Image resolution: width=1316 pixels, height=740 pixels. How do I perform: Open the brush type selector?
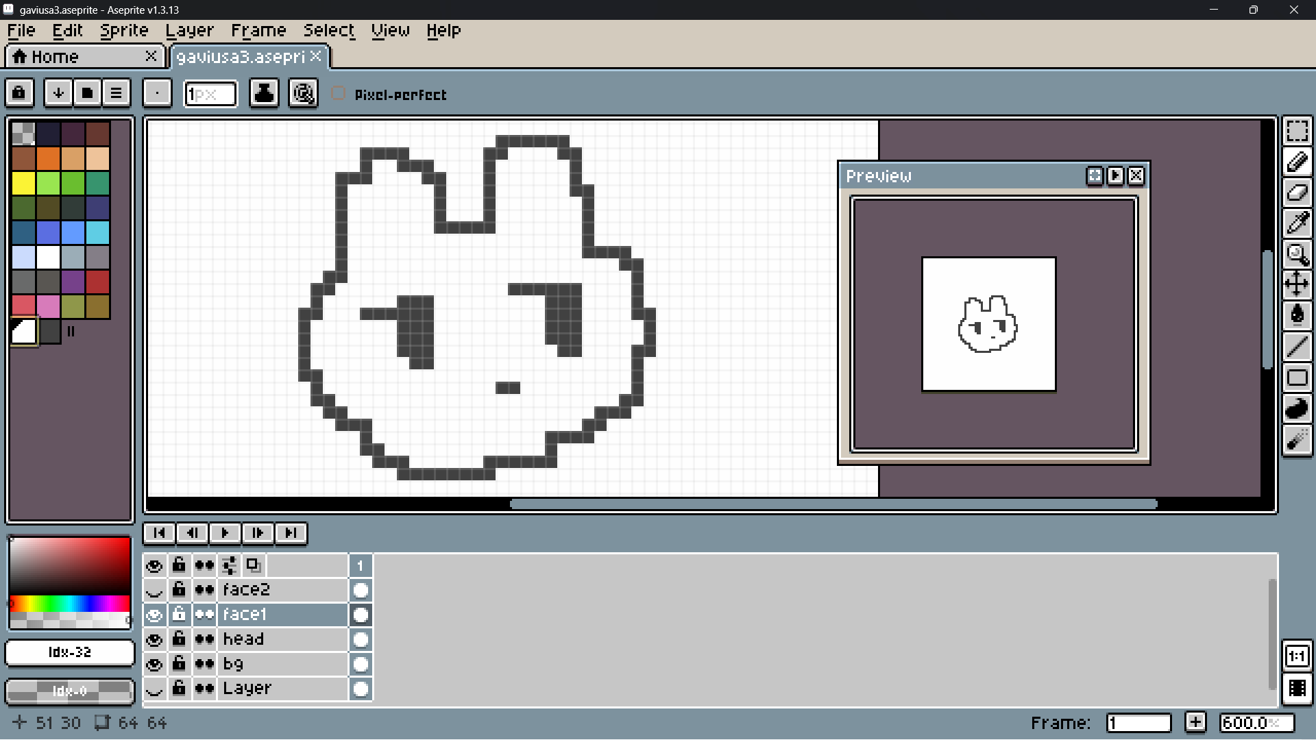click(x=157, y=93)
